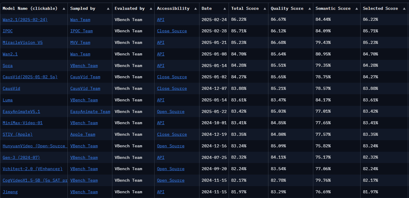Select semantic score 80.95% cell

(336, 54)
